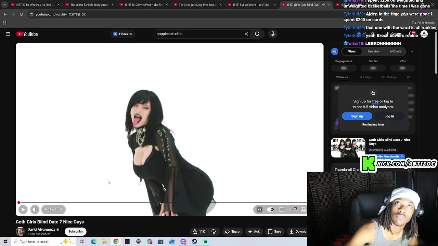Open the Ask AI button

point(254,231)
